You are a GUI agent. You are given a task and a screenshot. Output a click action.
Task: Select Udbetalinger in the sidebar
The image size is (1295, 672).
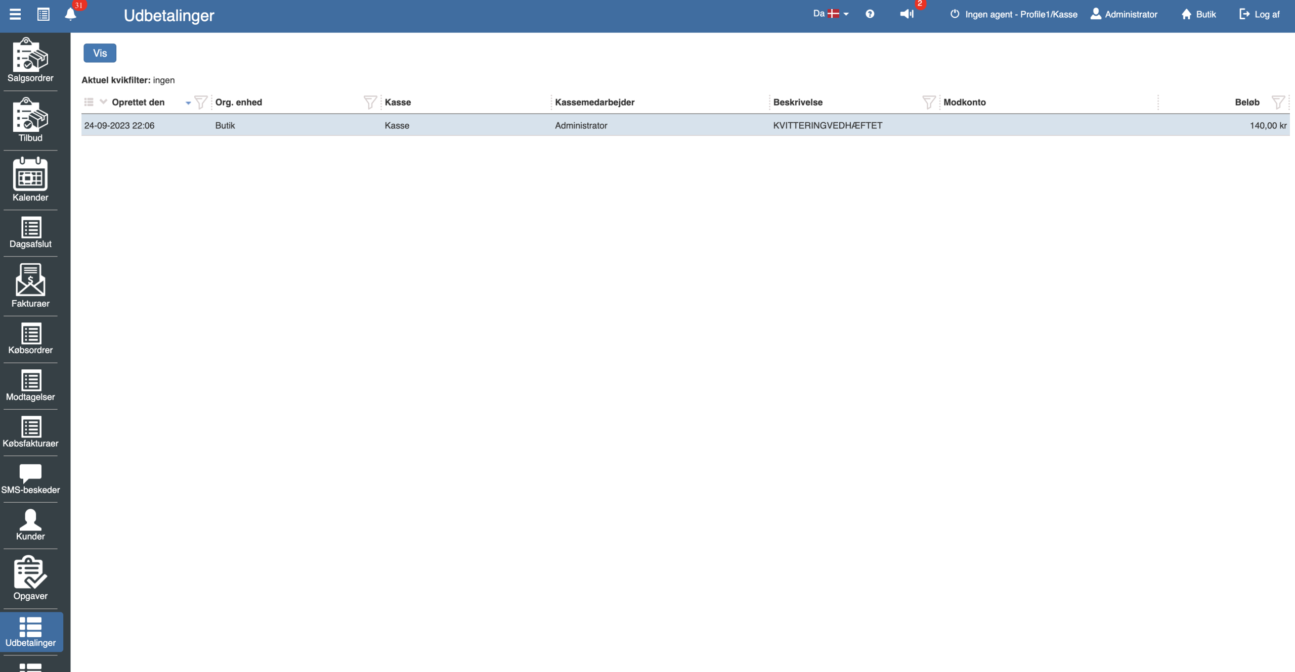(x=30, y=632)
